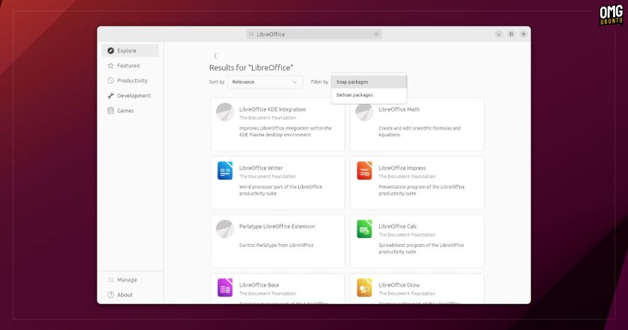Open the Featured category

click(130, 66)
